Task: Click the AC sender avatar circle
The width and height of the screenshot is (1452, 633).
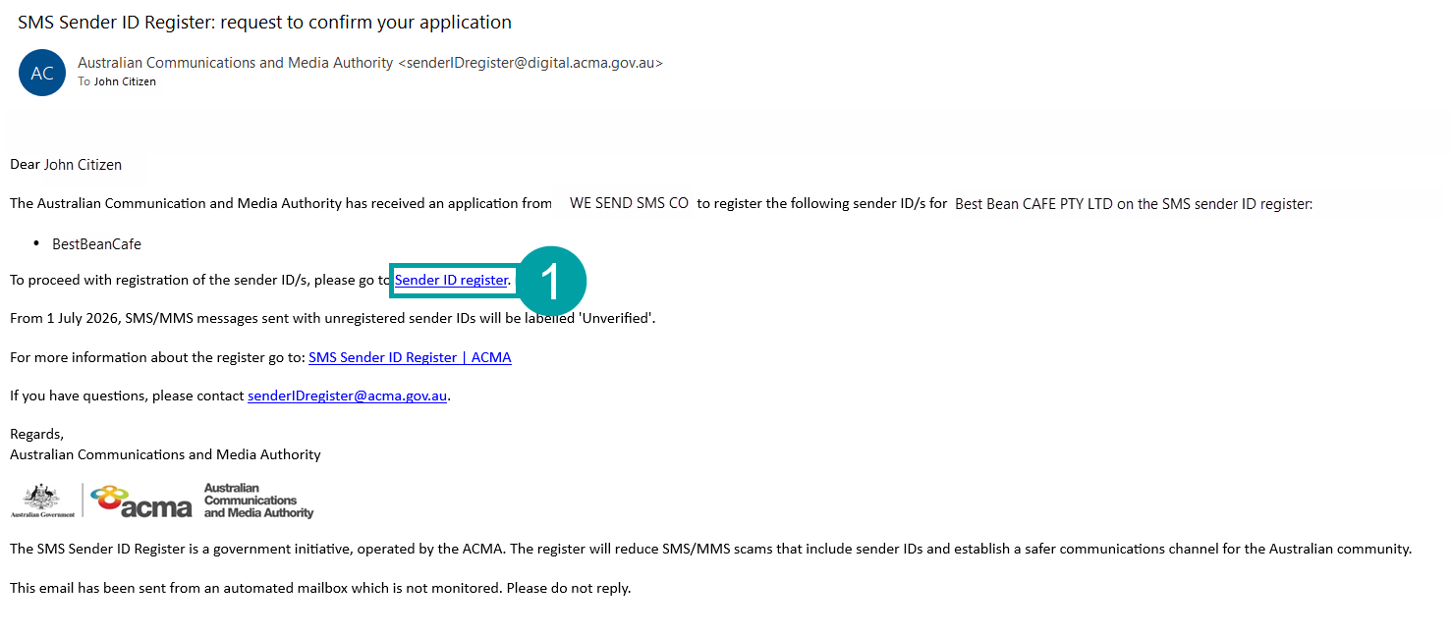Action: pyautogui.click(x=41, y=73)
